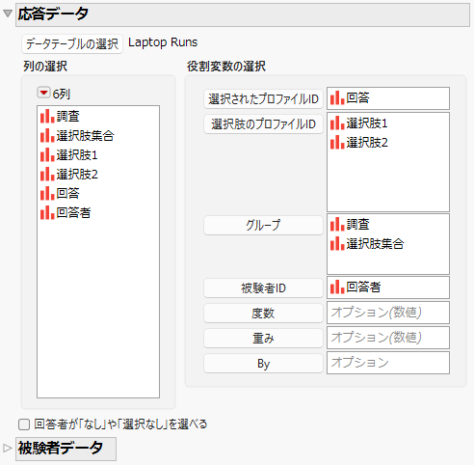Screen dimensions: 474x465
Task: Click the グループ role button
Action: coord(263,225)
